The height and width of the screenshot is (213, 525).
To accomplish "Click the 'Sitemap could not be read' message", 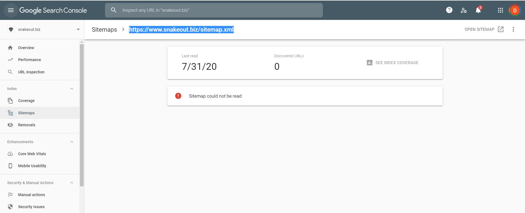I will click(x=215, y=96).
